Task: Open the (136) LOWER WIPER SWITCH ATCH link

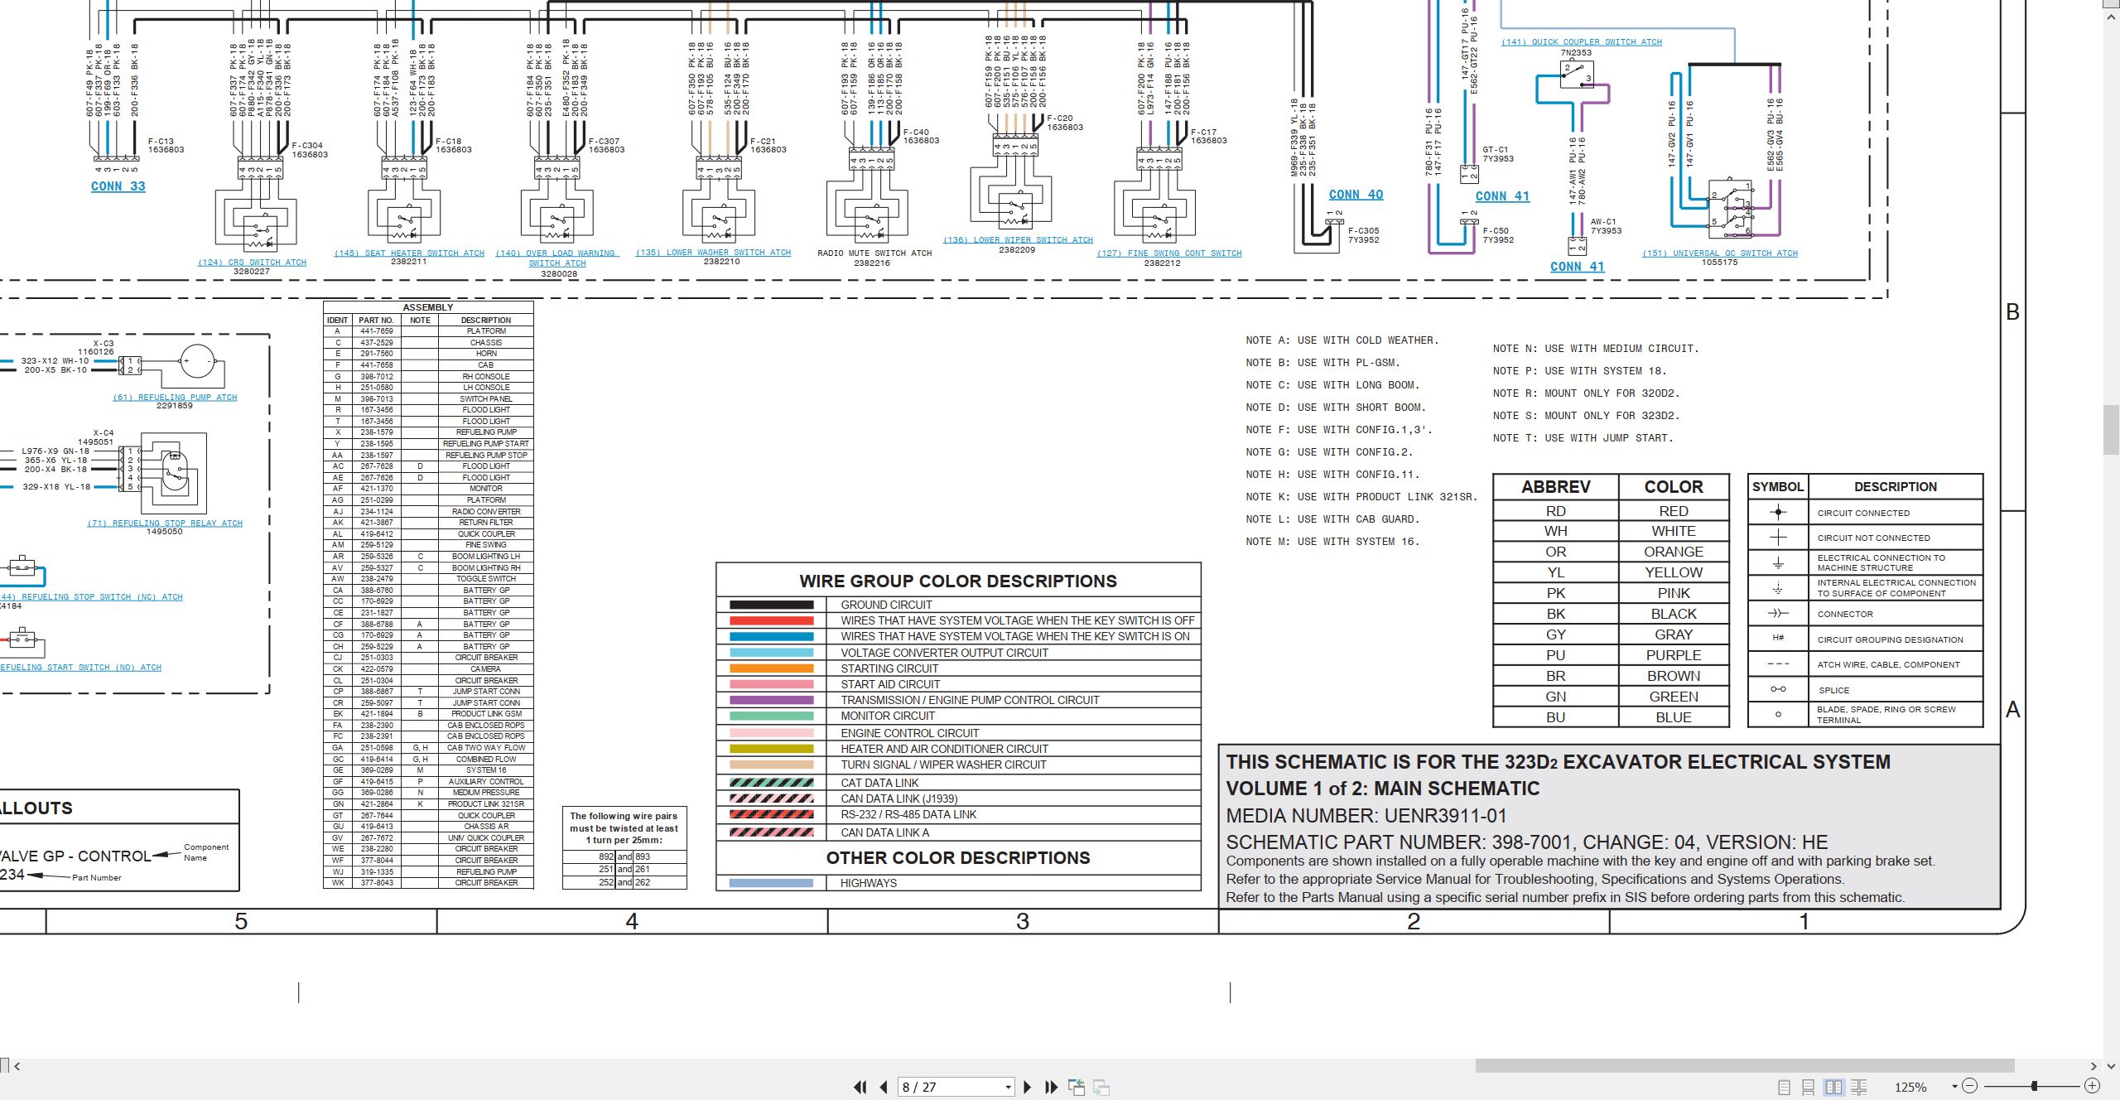Action: 1018,240
